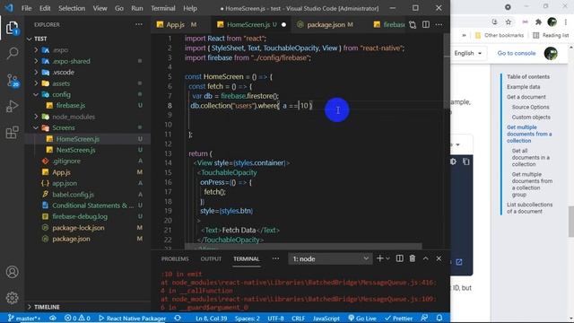The image size is (574, 323).
Task: Click the Spaces: 2 indentation indicator
Action: (248, 319)
